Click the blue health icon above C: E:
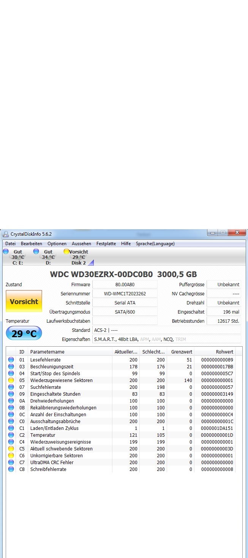The height and width of the screenshot is (558, 248). click(6, 251)
